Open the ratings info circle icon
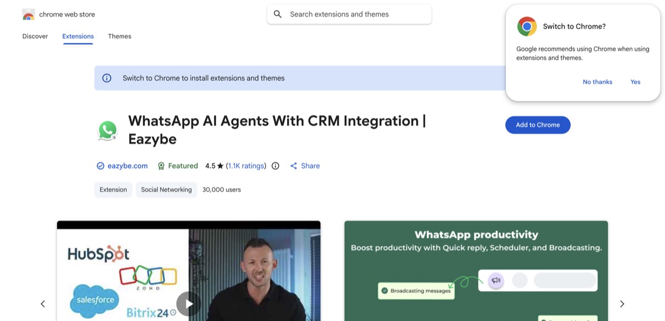Viewport: 665px width, 321px height. (x=275, y=166)
